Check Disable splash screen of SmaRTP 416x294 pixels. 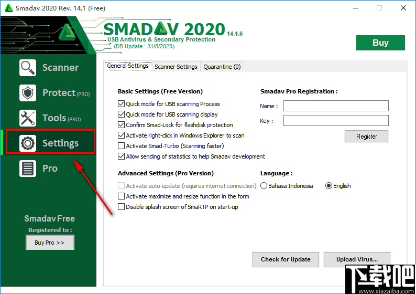click(121, 207)
